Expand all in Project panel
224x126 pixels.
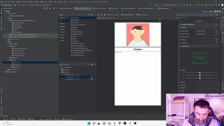pyautogui.click(x=47, y=8)
